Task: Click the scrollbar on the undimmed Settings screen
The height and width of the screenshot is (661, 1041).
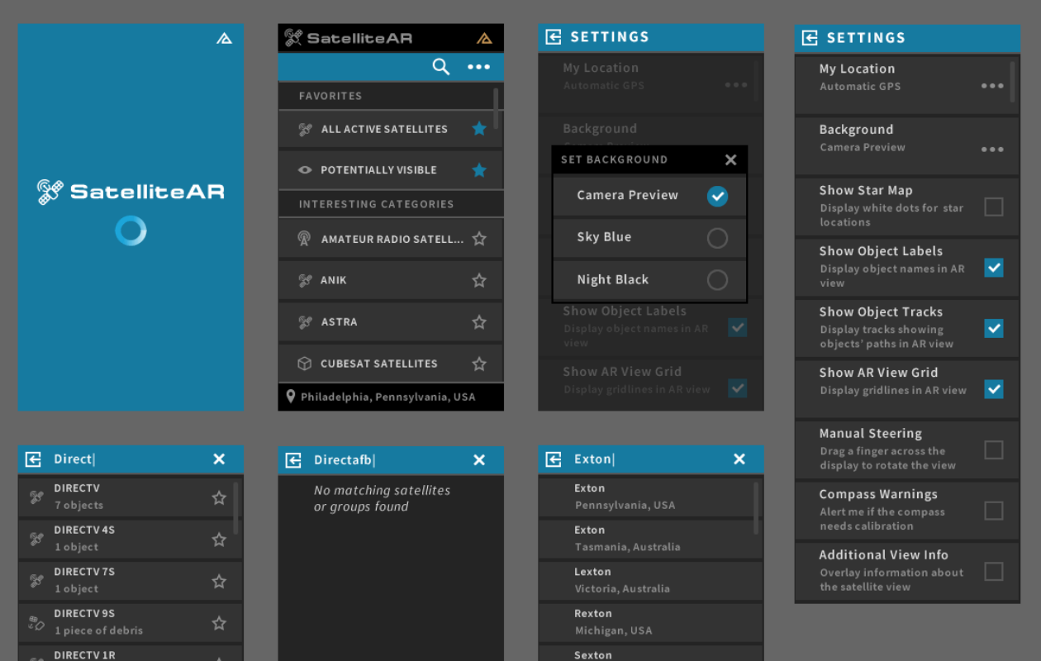Action: coord(1013,81)
